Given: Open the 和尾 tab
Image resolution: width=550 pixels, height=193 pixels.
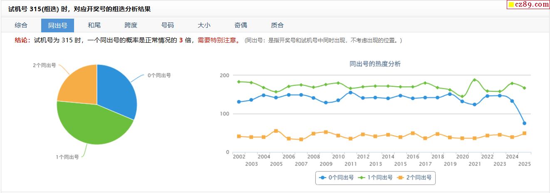Looking at the screenshot, I should [94, 25].
